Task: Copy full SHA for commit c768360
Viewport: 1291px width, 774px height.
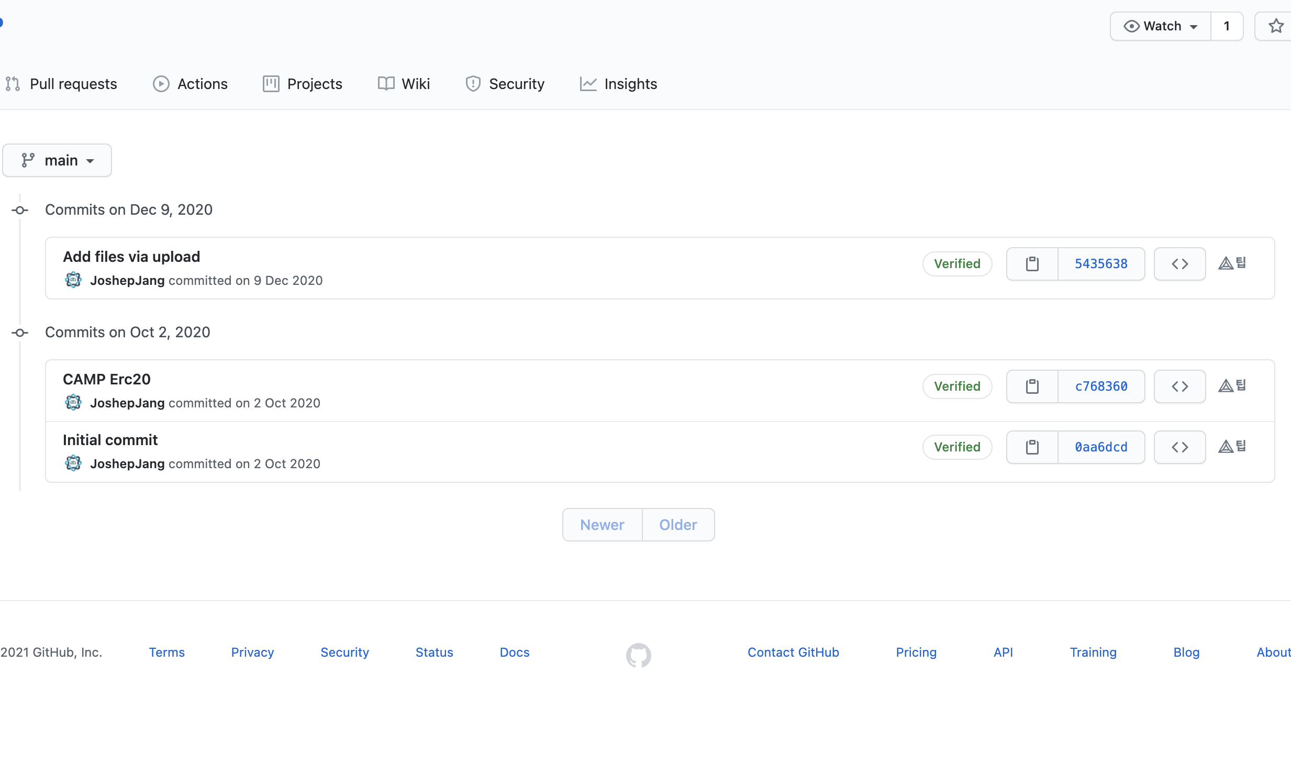Action: (x=1032, y=386)
